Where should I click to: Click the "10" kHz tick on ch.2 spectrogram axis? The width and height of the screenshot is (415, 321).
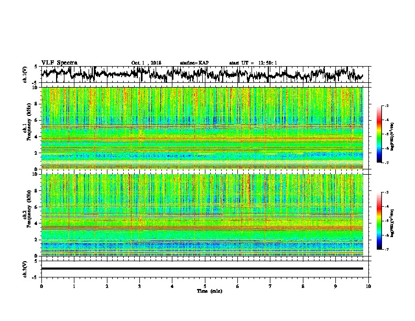[x=36, y=174]
